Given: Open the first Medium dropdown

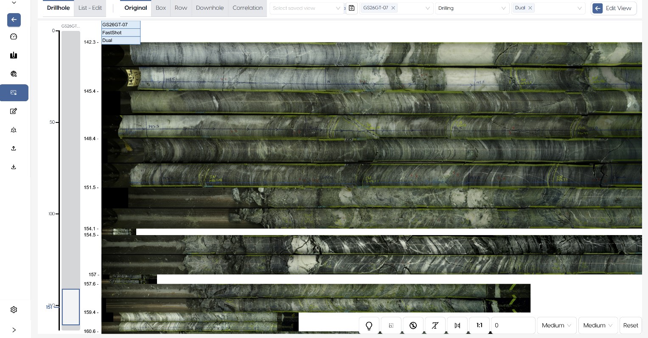Looking at the screenshot, I should coord(557,325).
